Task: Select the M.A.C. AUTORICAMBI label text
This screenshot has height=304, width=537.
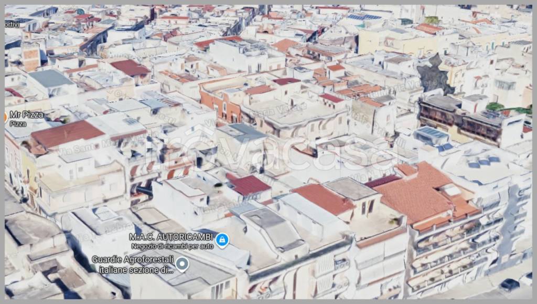Action: 171,237
